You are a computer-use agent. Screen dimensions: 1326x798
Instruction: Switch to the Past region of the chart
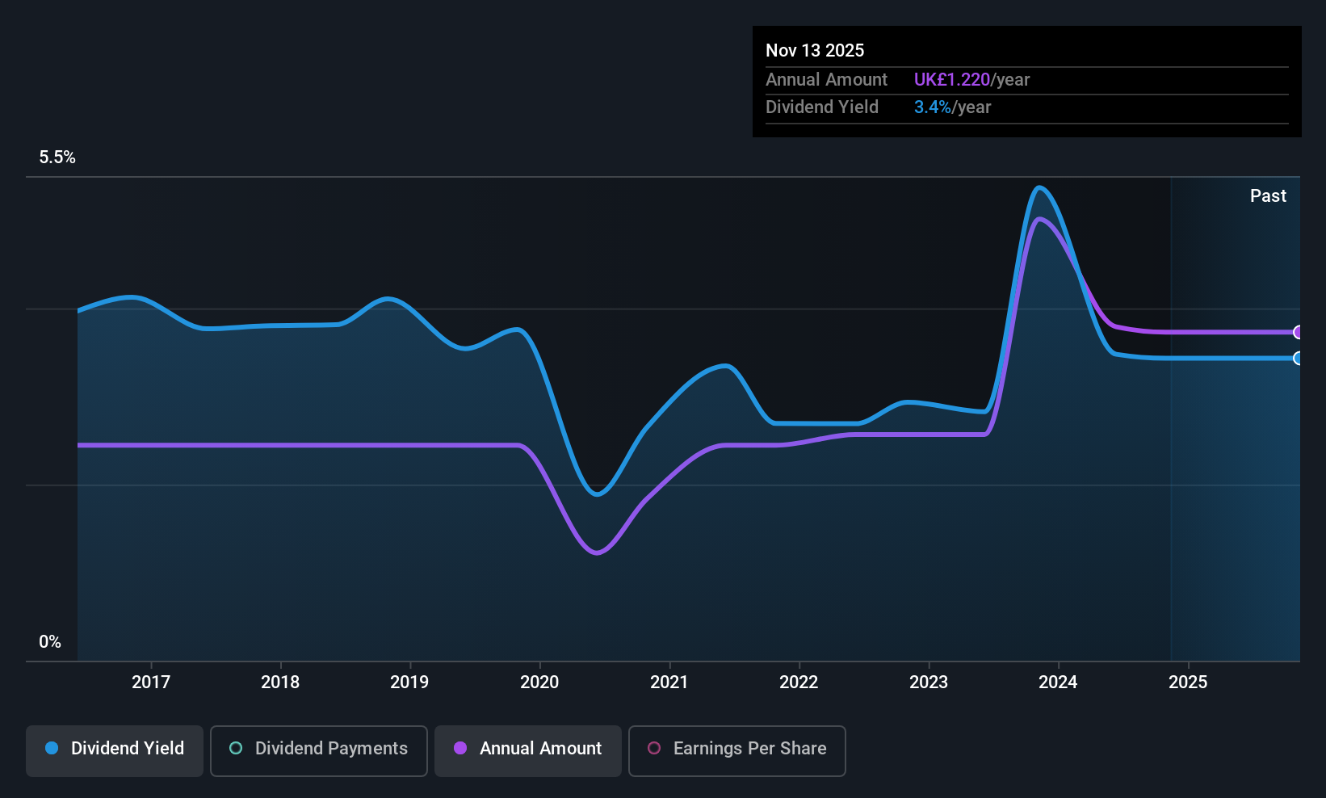(1234, 404)
